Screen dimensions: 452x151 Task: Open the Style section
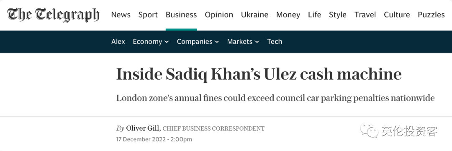pyautogui.click(x=338, y=15)
